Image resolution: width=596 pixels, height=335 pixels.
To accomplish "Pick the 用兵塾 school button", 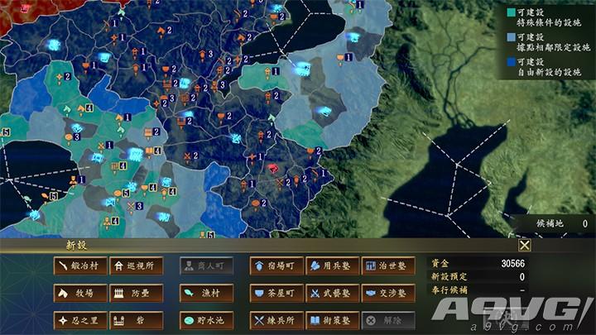I will tap(333, 266).
